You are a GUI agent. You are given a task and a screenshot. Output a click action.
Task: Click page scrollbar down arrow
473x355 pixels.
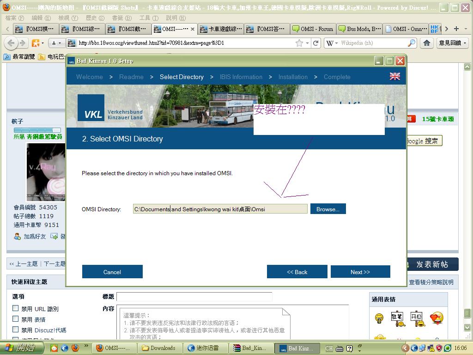tap(467, 327)
